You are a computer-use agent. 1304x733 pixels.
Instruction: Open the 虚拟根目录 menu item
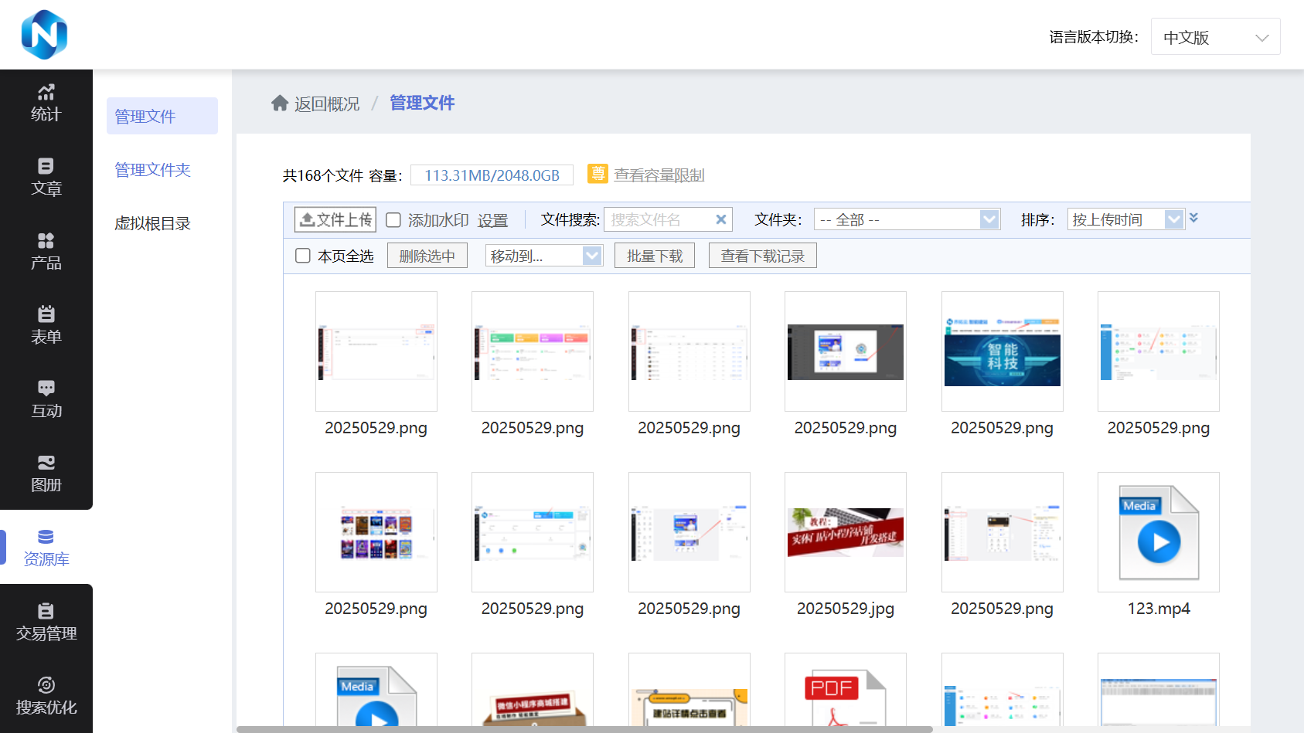point(152,224)
